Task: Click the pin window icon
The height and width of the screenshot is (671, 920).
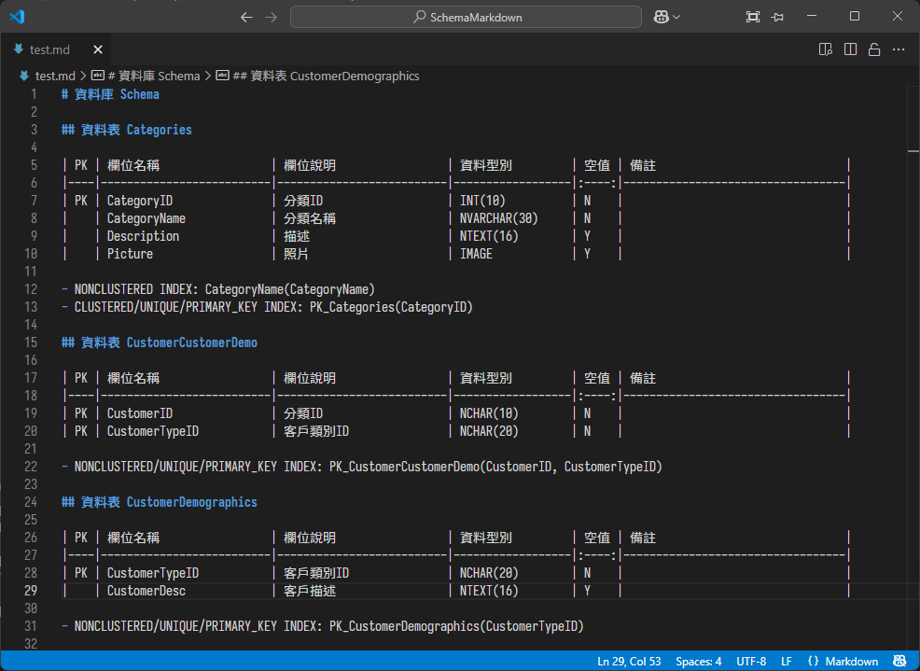Action: click(778, 17)
